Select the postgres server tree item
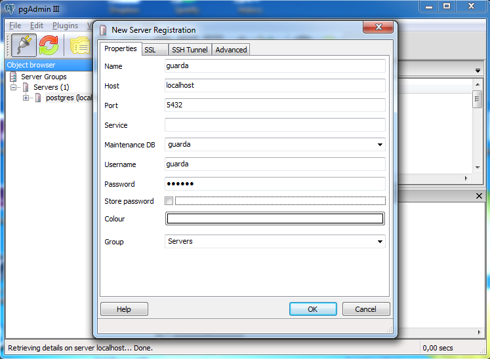The width and height of the screenshot is (490, 359). click(x=69, y=98)
